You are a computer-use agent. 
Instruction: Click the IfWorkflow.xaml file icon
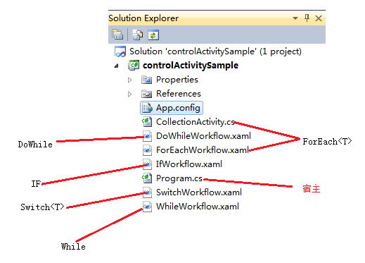click(147, 164)
